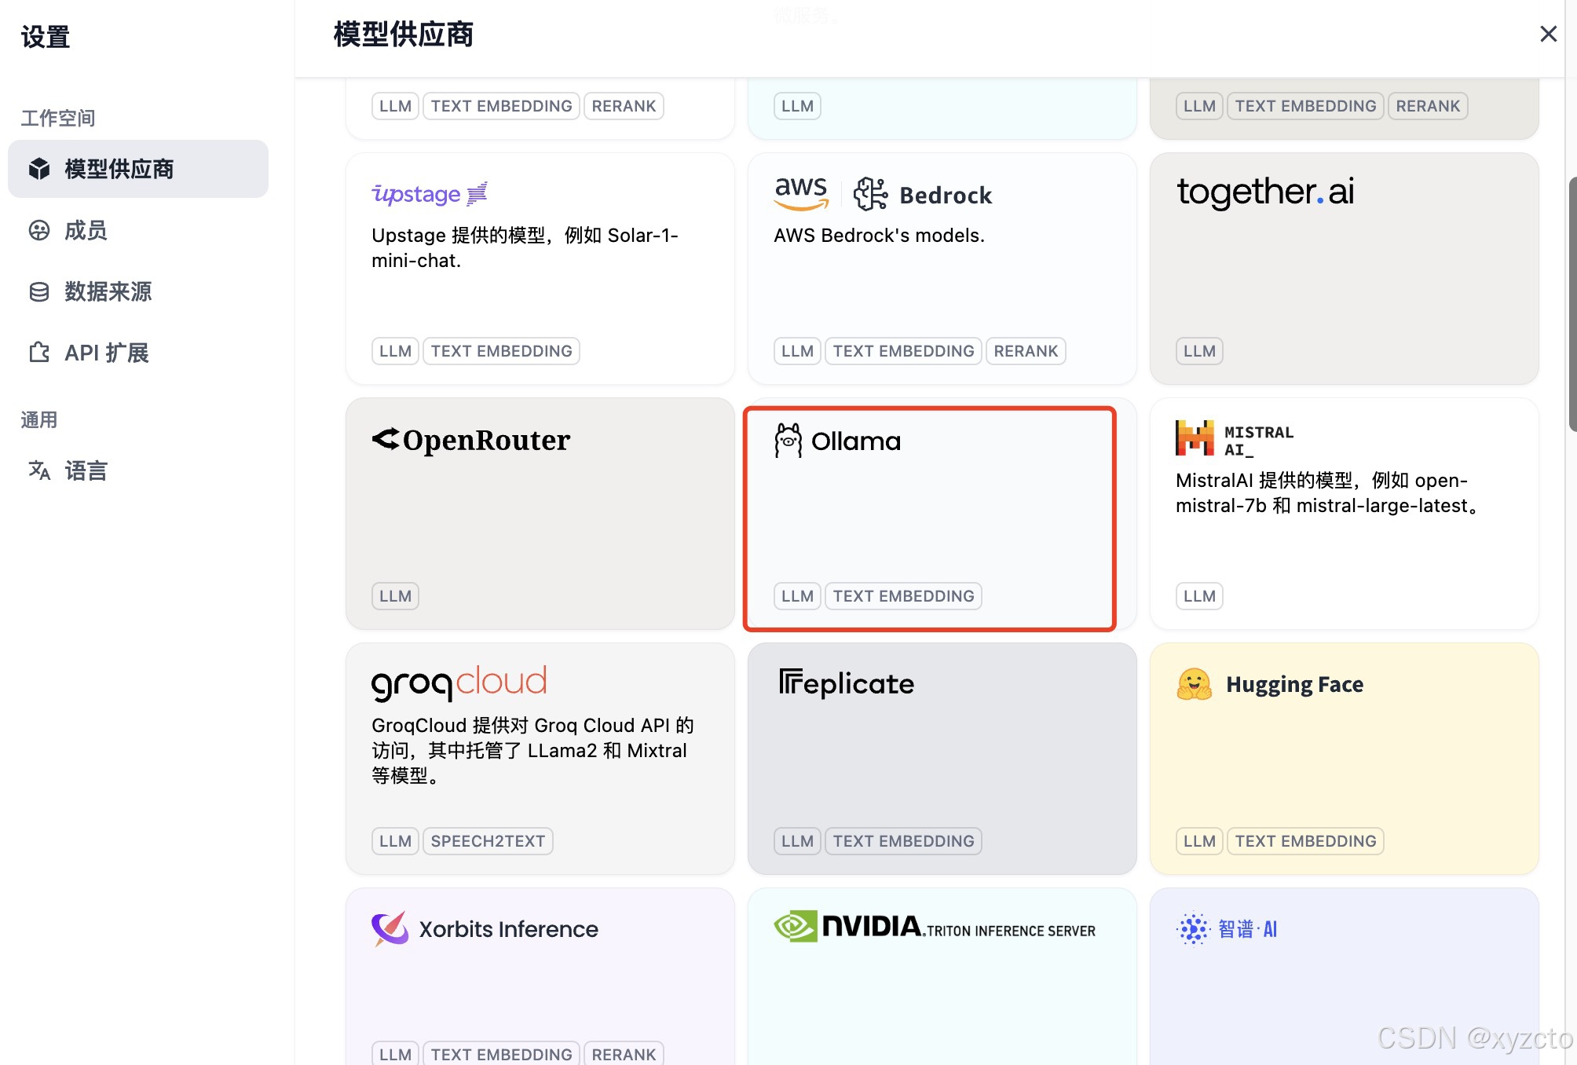
Task: Click the AWS Bedrock brain icon
Action: coord(870,194)
